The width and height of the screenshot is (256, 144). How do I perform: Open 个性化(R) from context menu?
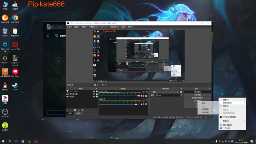pos(232,128)
